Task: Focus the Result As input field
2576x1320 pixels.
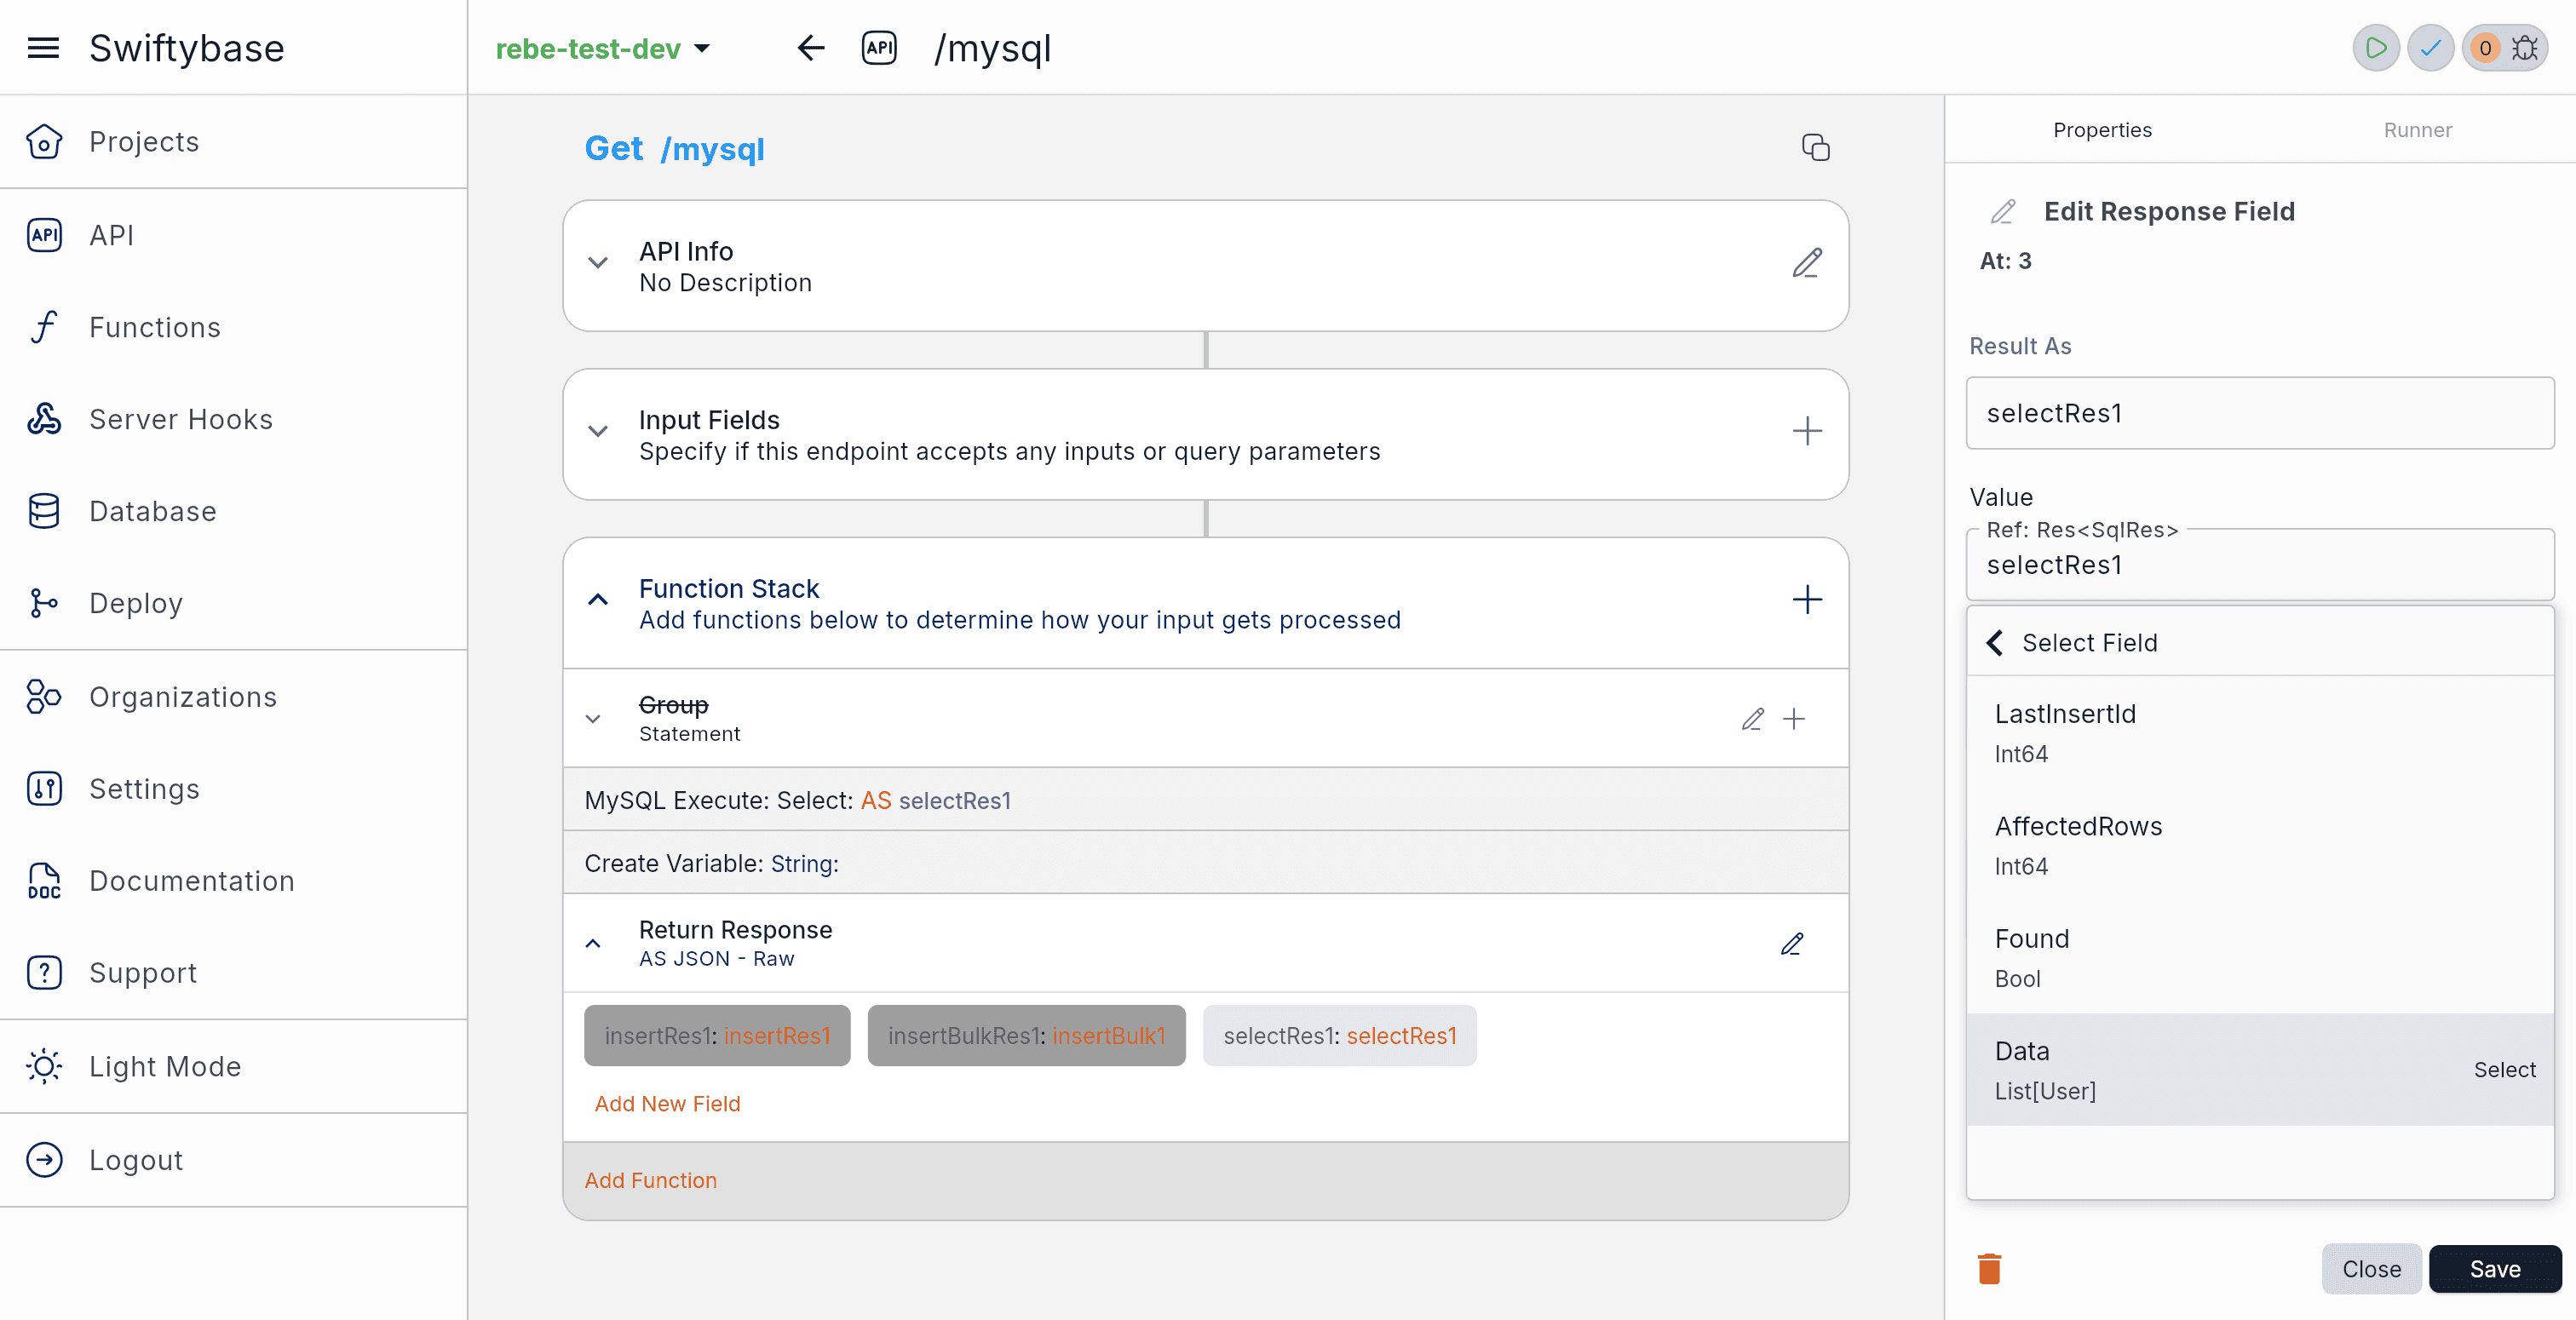Action: click(x=2259, y=413)
